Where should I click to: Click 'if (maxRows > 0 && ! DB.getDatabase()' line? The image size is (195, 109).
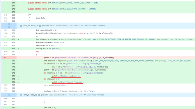click(73, 73)
